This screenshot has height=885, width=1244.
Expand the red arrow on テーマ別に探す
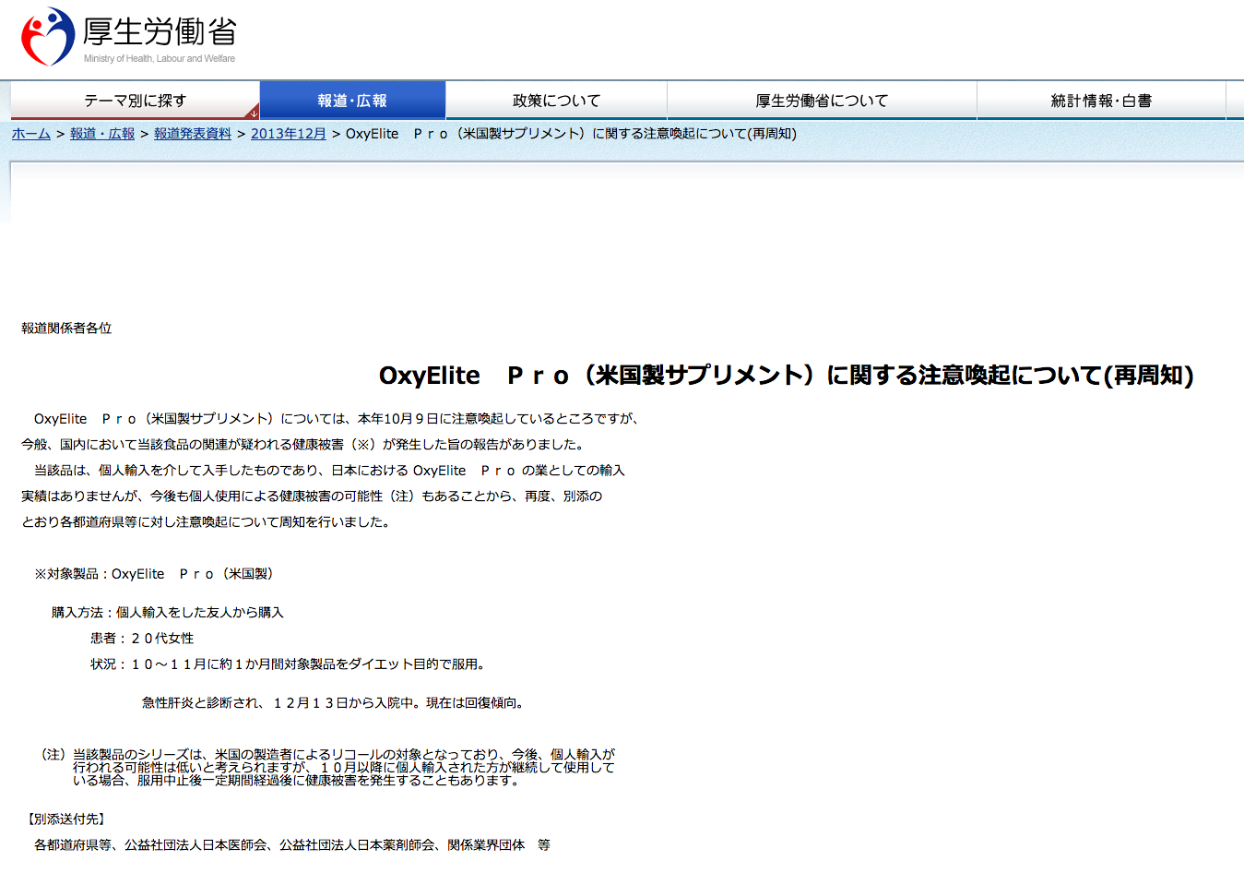[254, 114]
